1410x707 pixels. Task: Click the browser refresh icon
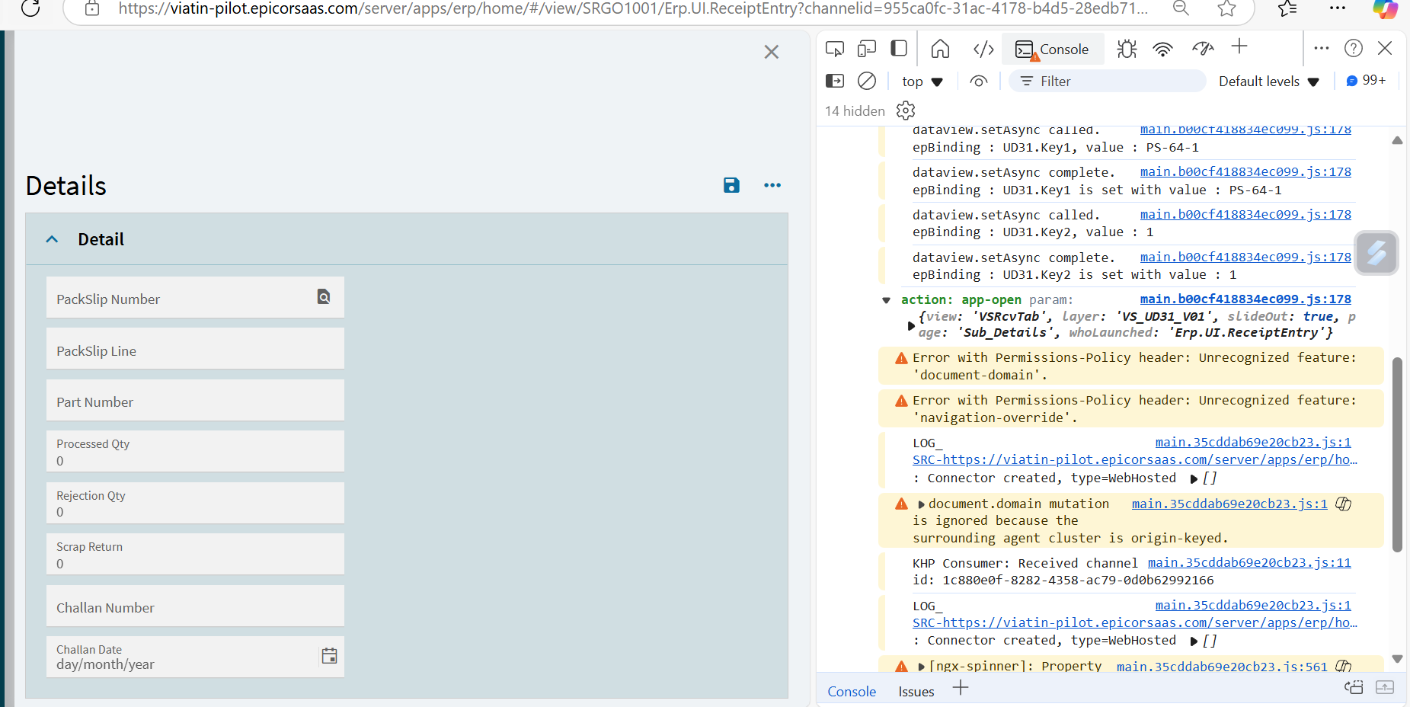coord(30,8)
